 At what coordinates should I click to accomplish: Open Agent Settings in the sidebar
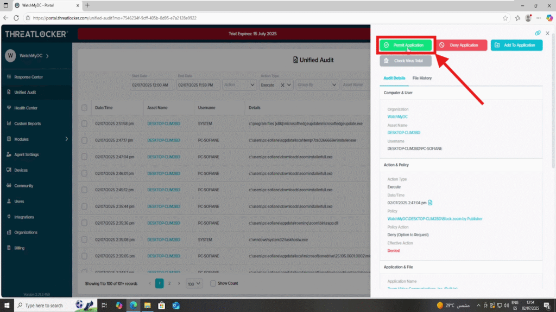click(x=26, y=154)
